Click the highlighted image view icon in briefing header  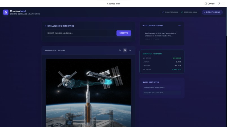[125, 50]
